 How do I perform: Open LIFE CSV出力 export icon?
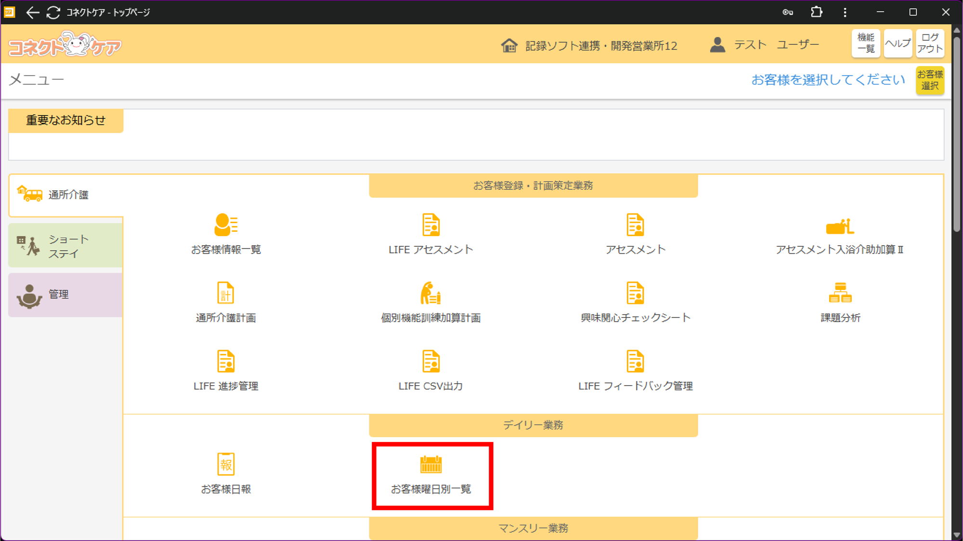[430, 362]
